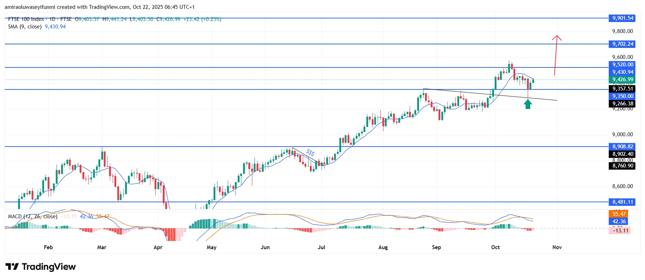Screen dimensions: 645x280
Task: Click the FTSE 100 Index symbol title
Action: coord(26,19)
